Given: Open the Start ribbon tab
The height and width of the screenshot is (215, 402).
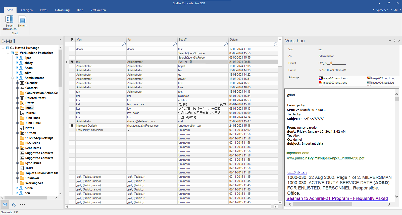Looking at the screenshot, I should 10,10.
